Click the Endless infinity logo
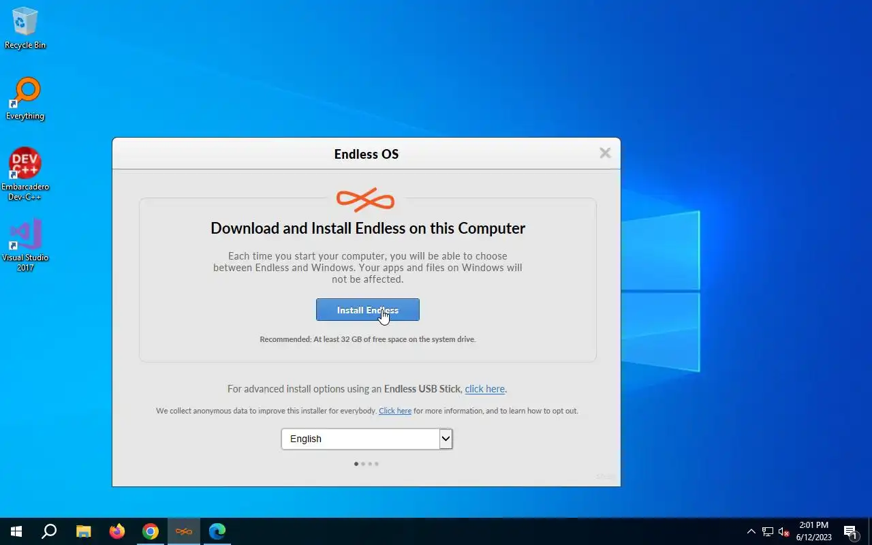The height and width of the screenshot is (545, 872). [366, 200]
